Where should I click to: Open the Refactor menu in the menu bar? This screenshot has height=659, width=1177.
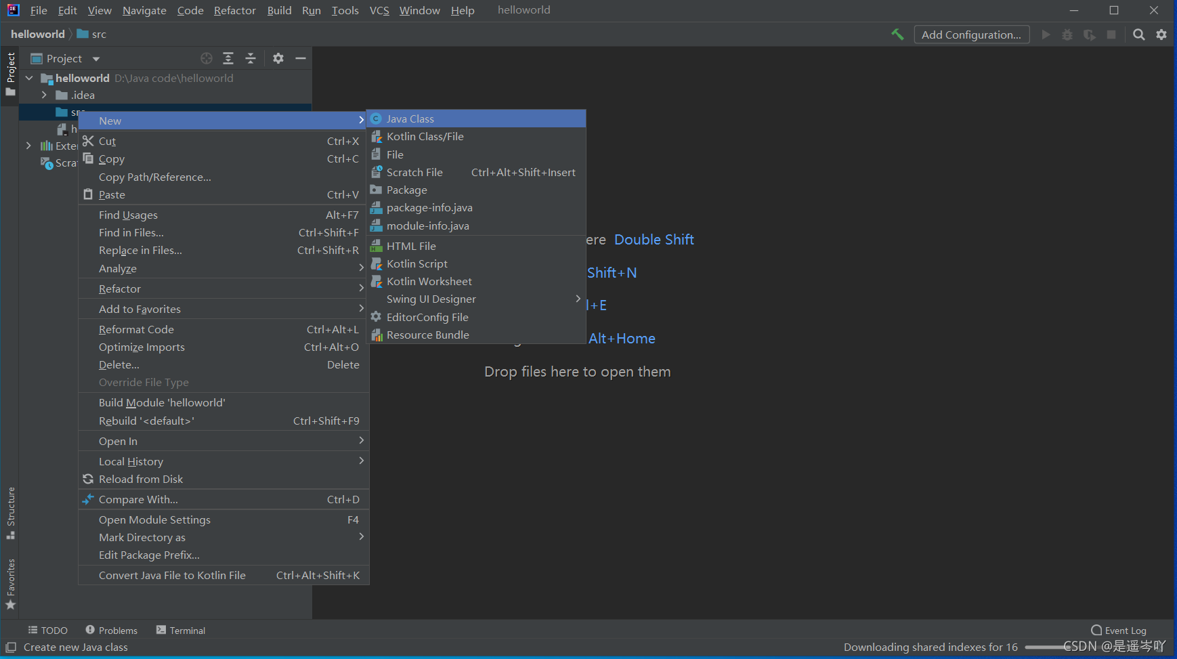tap(234, 10)
